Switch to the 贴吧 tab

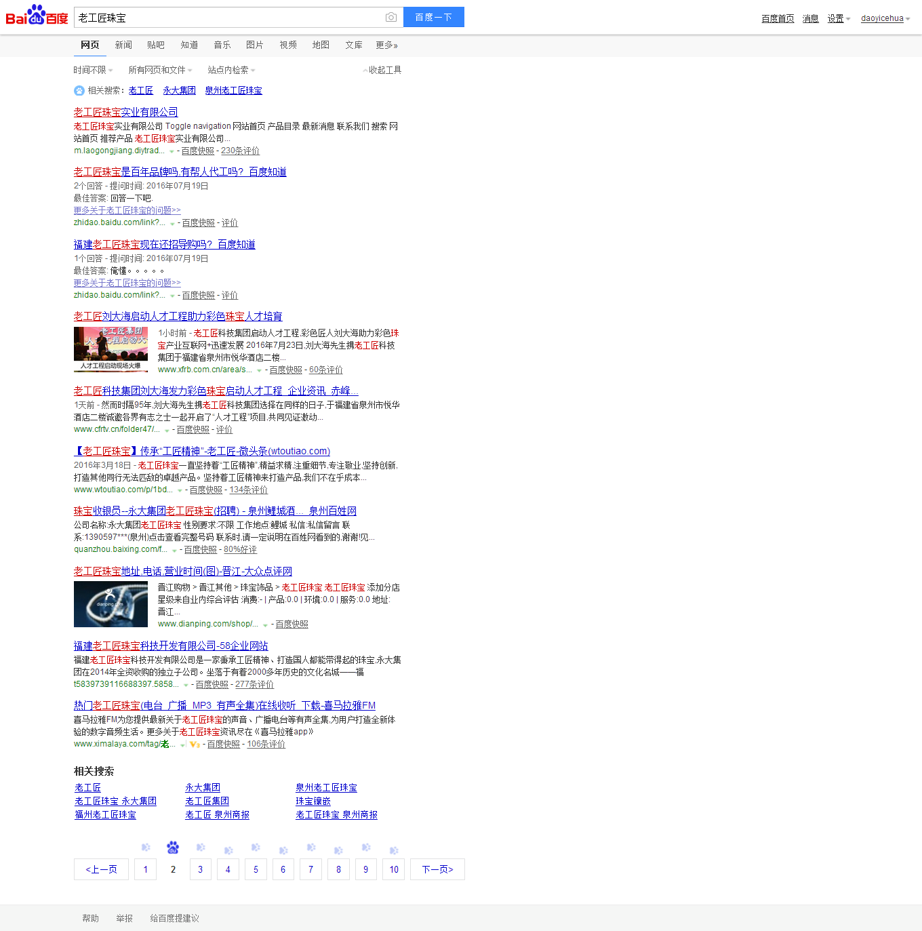[156, 45]
